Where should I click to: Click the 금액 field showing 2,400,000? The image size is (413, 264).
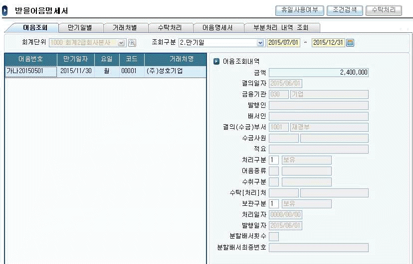pyautogui.click(x=318, y=73)
